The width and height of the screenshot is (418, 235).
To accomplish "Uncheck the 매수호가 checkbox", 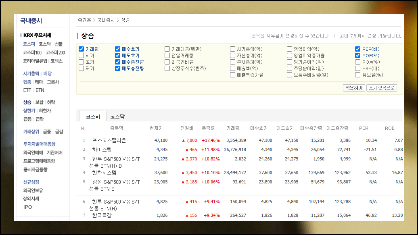I will pyautogui.click(x=117, y=49).
